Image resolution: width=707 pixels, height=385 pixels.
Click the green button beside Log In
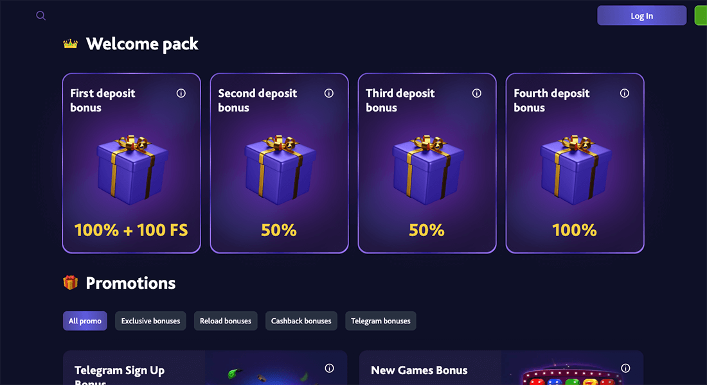click(x=702, y=15)
